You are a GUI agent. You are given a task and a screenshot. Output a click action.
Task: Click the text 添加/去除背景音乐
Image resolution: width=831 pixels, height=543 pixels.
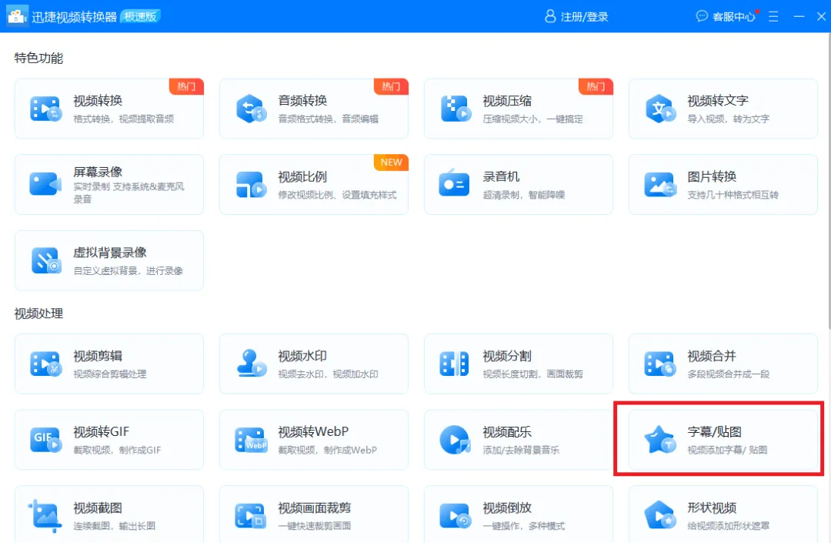click(521, 451)
